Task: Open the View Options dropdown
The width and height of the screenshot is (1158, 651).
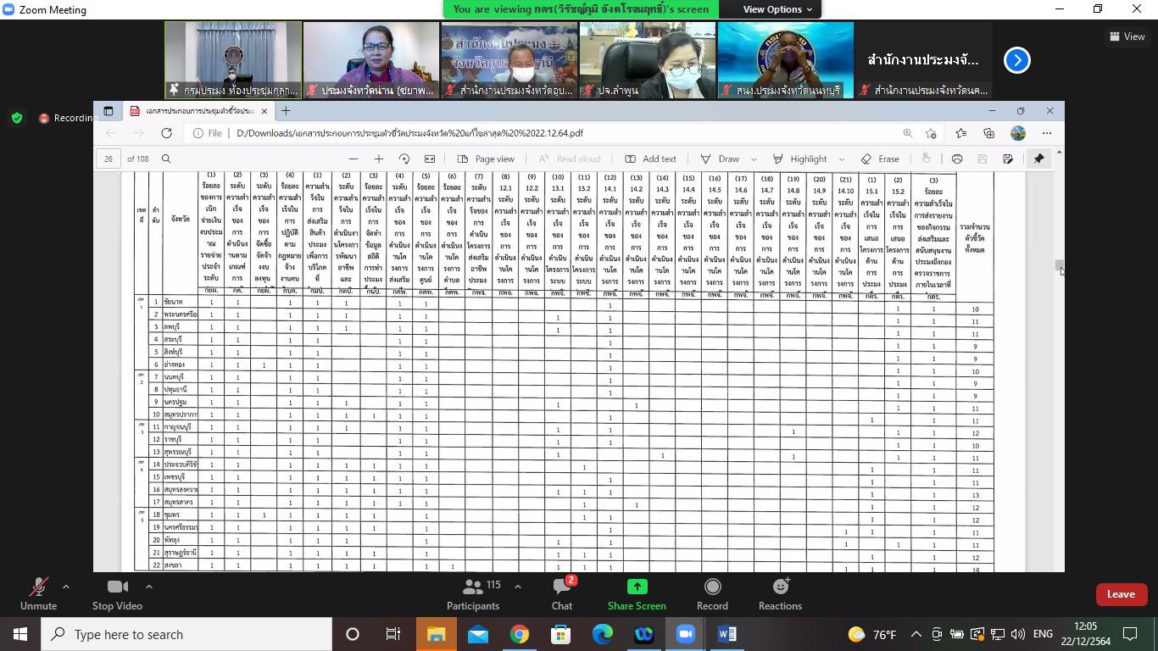Action: pyautogui.click(x=777, y=9)
